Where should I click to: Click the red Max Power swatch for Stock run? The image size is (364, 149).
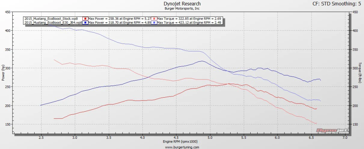point(85,19)
